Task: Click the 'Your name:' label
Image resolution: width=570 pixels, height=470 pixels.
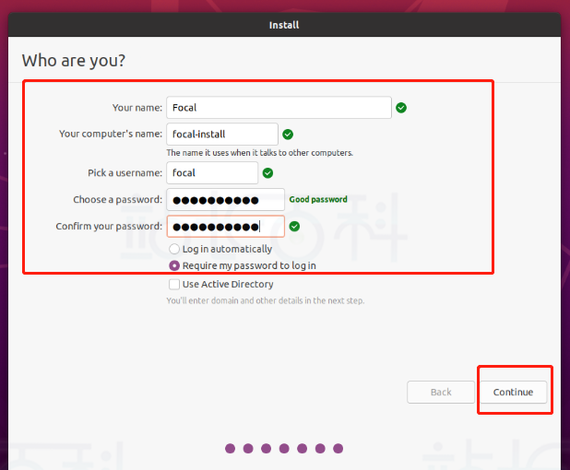Action: coord(137,108)
